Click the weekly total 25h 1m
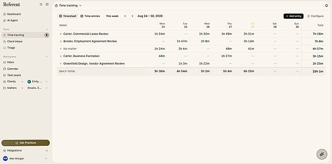The image size is (332, 164). [x=318, y=71]
